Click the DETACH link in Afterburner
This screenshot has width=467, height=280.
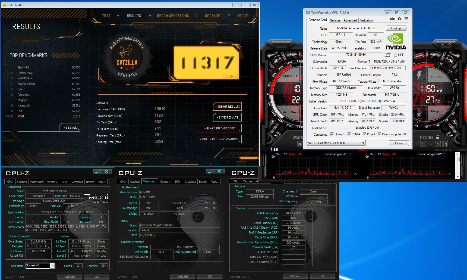pos(362,150)
